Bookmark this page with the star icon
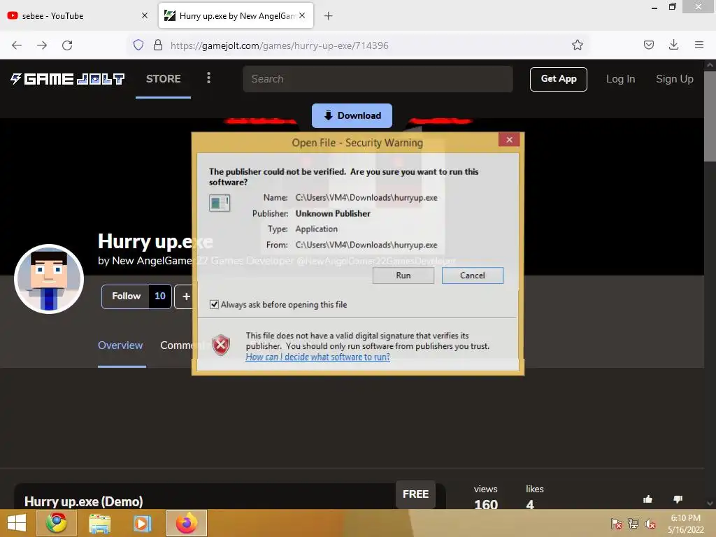Viewport: 716px width, 537px height. click(x=577, y=45)
